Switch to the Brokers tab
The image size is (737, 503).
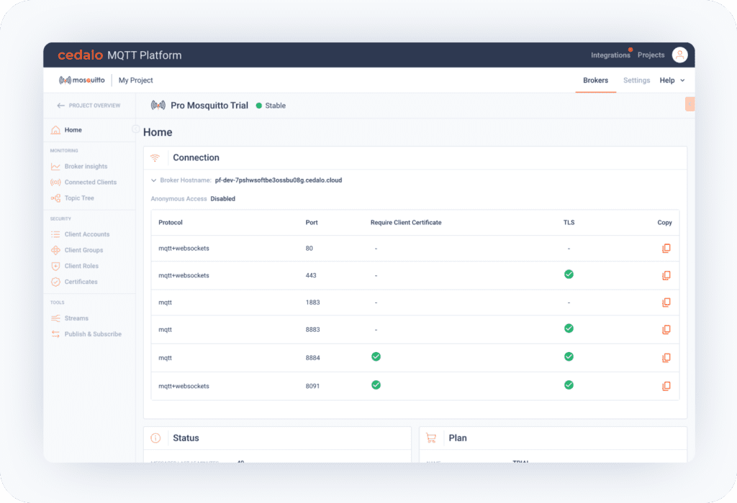(x=595, y=80)
